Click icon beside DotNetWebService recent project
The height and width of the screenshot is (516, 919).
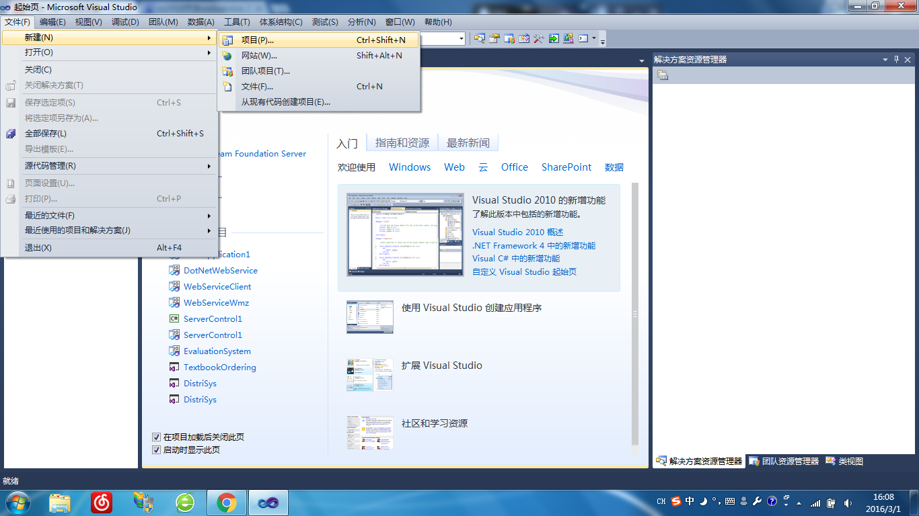(173, 271)
